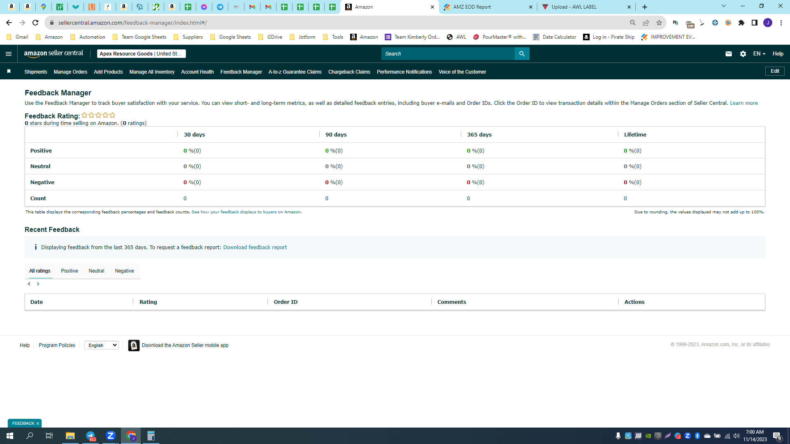Open Manage Orders in the navigation bar
This screenshot has height=444, width=790.
70,72
